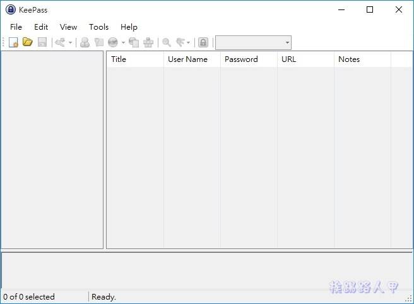The height and width of the screenshot is (304, 414).
Task: Click the Find magnifier toolbar icon
Action: 167,42
